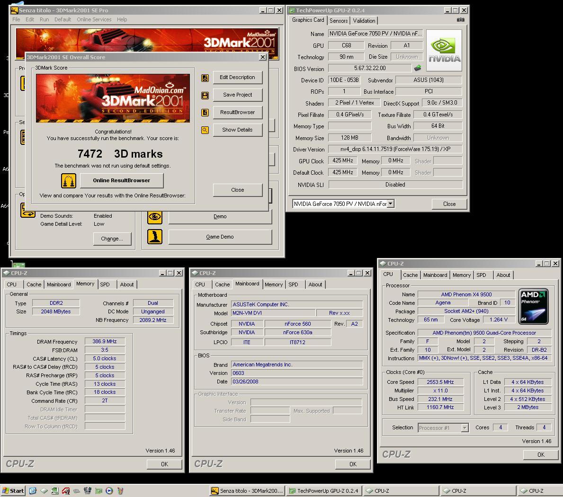This screenshot has height=497, width=563.
Task: Click the GPU-Z screenshot camera icon
Action: click(460, 20)
